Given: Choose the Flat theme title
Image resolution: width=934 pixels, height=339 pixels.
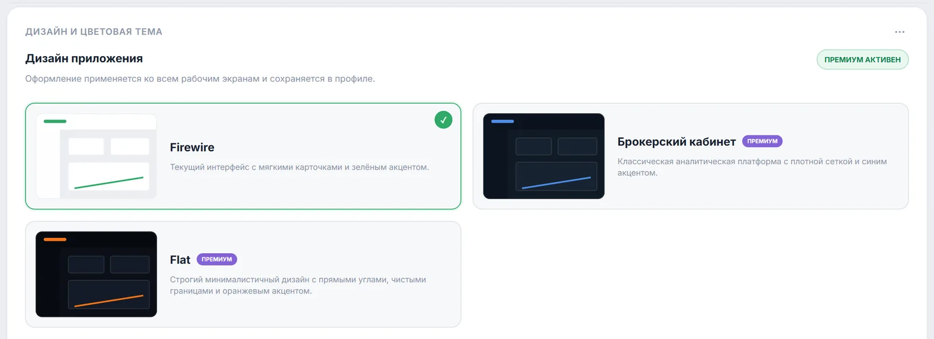Looking at the screenshot, I should click(x=180, y=260).
